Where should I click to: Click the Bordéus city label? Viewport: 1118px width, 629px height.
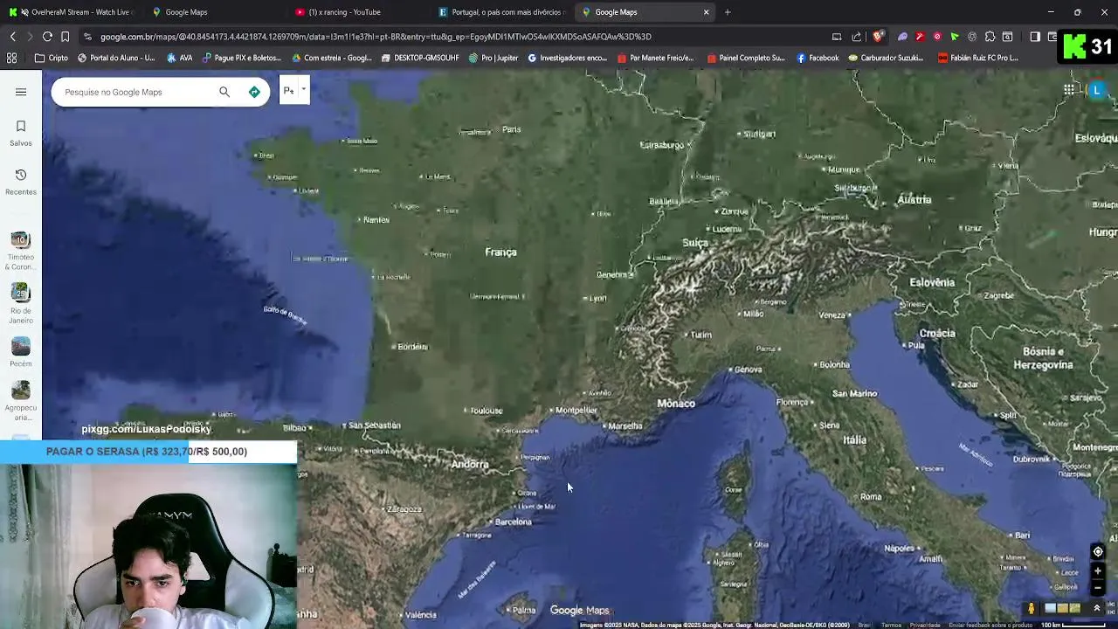pos(412,347)
